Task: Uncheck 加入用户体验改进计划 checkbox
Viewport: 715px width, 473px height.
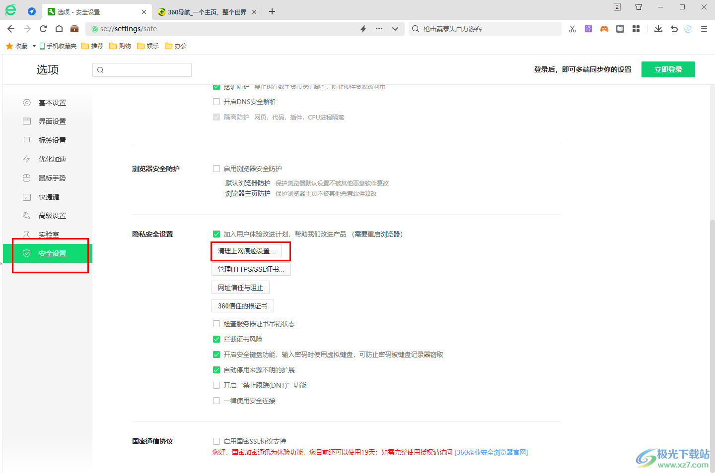Action: [x=216, y=234]
